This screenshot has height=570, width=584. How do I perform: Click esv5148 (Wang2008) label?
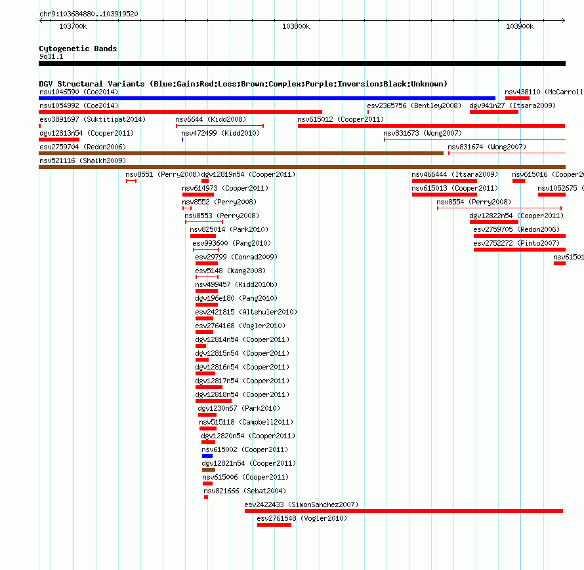pyautogui.click(x=230, y=271)
